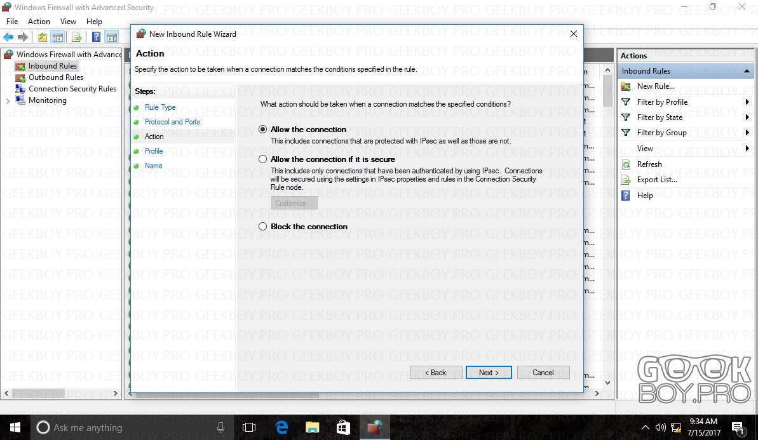Expand the Filter by Profile submenu arrow
The image size is (758, 440).
[x=747, y=102]
